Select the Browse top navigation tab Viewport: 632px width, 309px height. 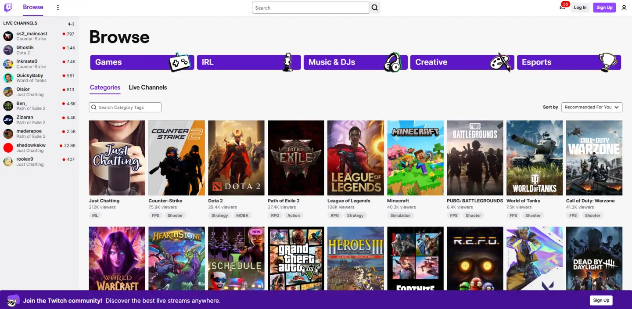click(x=33, y=7)
